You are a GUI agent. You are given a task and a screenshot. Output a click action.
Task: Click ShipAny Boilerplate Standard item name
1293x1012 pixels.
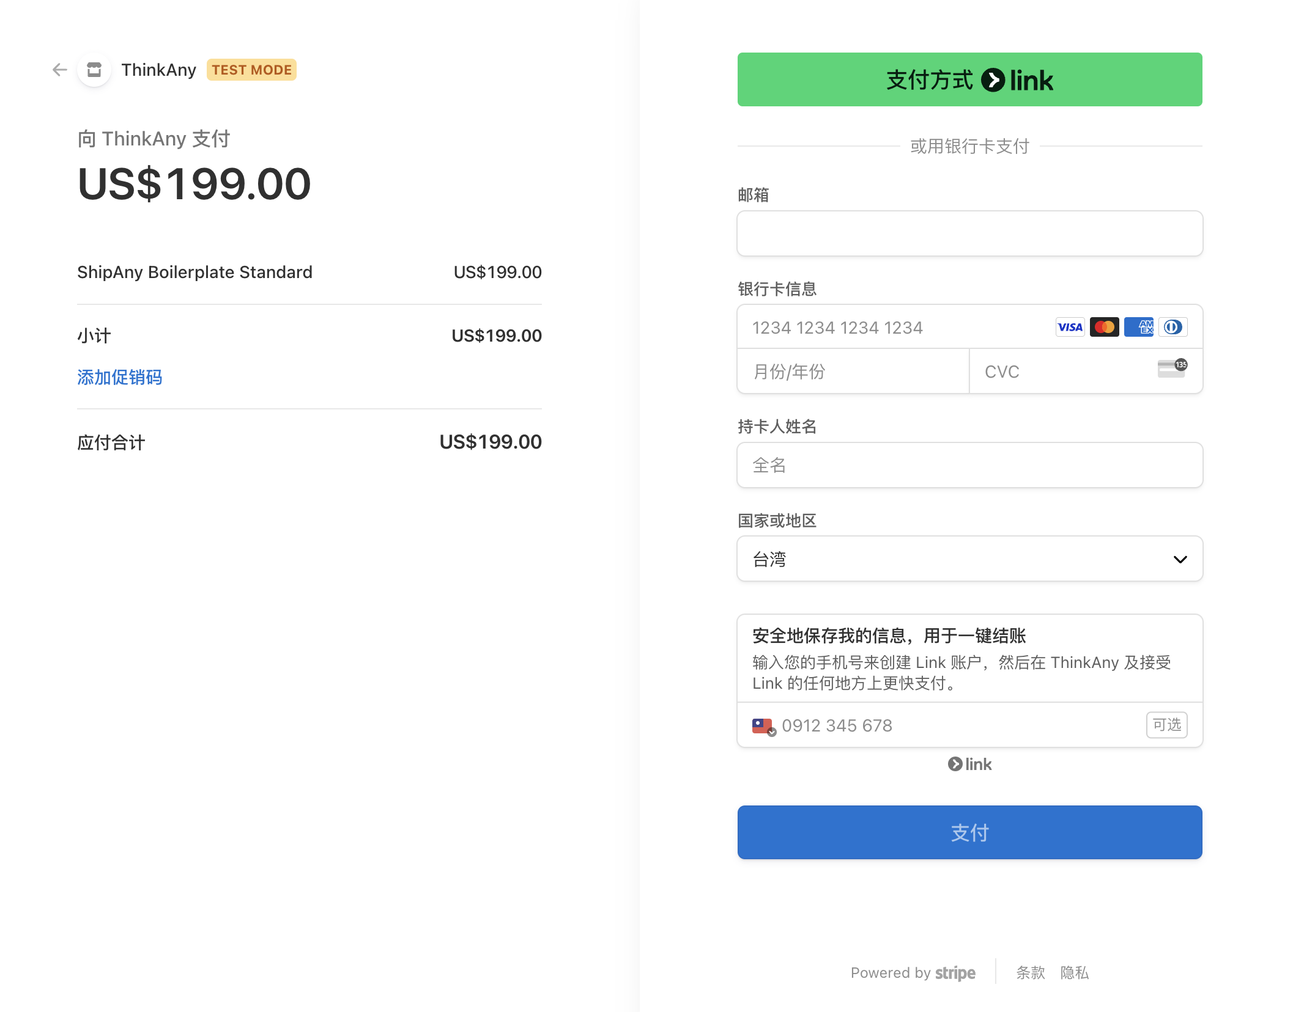(x=195, y=272)
